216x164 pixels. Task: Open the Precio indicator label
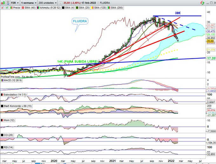coord(17,8)
